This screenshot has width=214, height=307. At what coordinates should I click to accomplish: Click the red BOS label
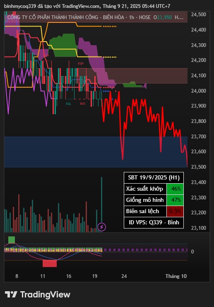coord(82,103)
